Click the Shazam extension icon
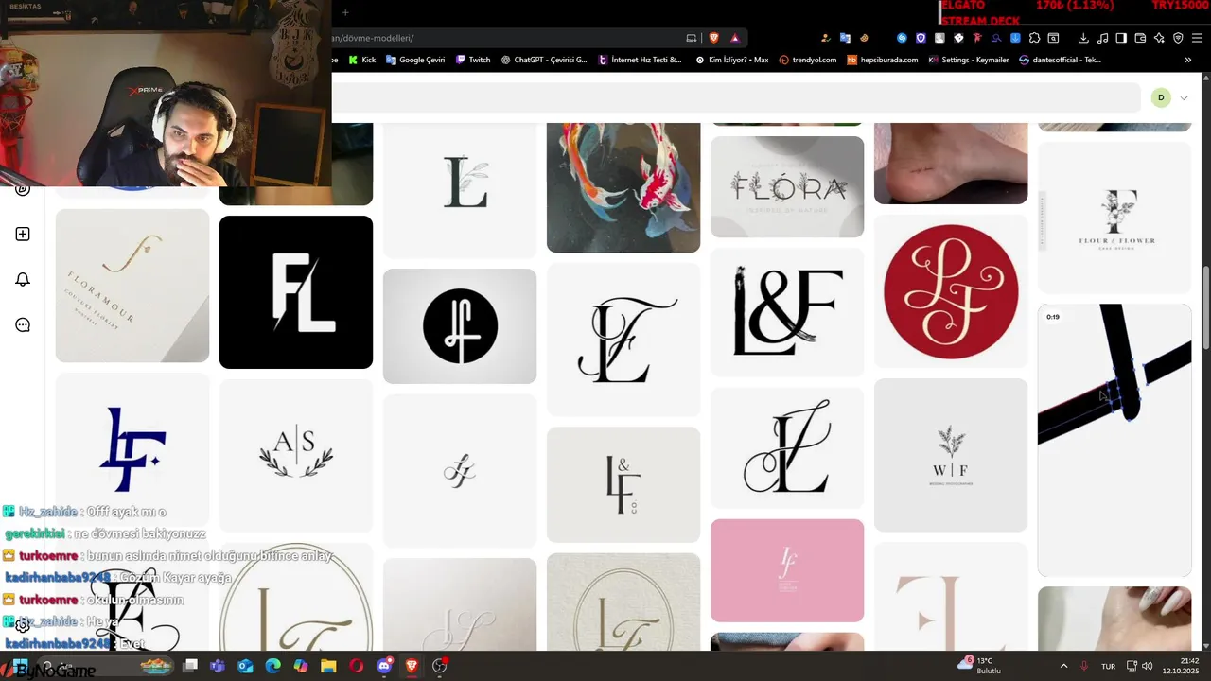Screen dimensions: 1211x681 tap(902, 38)
